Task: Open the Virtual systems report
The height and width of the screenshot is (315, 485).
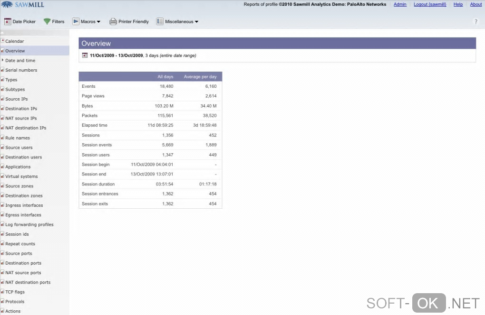Action: [21, 176]
